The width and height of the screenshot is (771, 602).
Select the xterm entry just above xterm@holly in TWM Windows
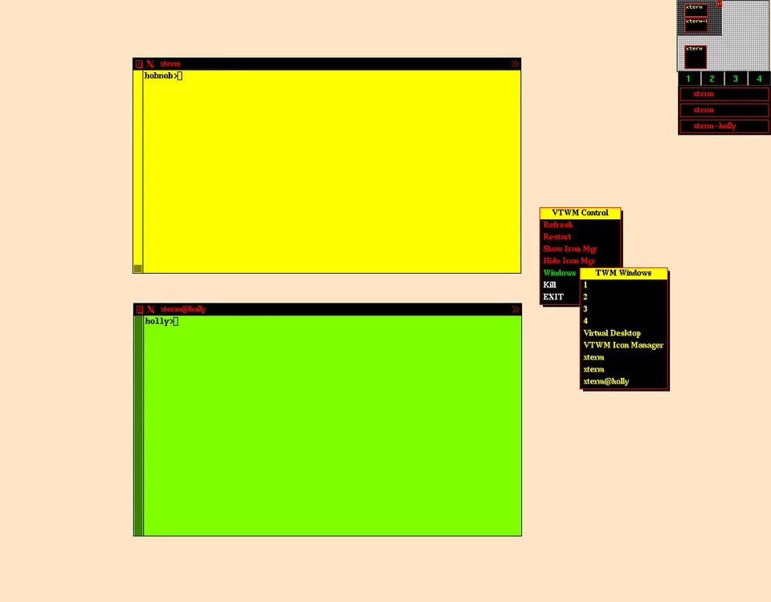(623, 369)
